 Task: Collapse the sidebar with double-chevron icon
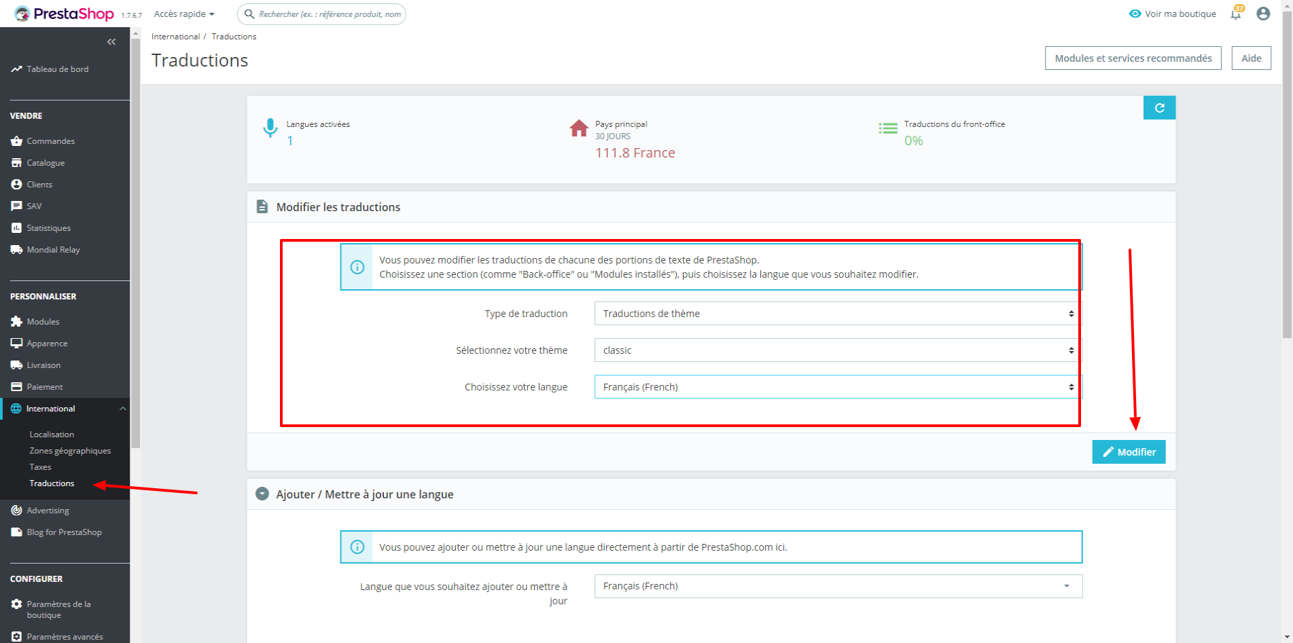point(111,42)
